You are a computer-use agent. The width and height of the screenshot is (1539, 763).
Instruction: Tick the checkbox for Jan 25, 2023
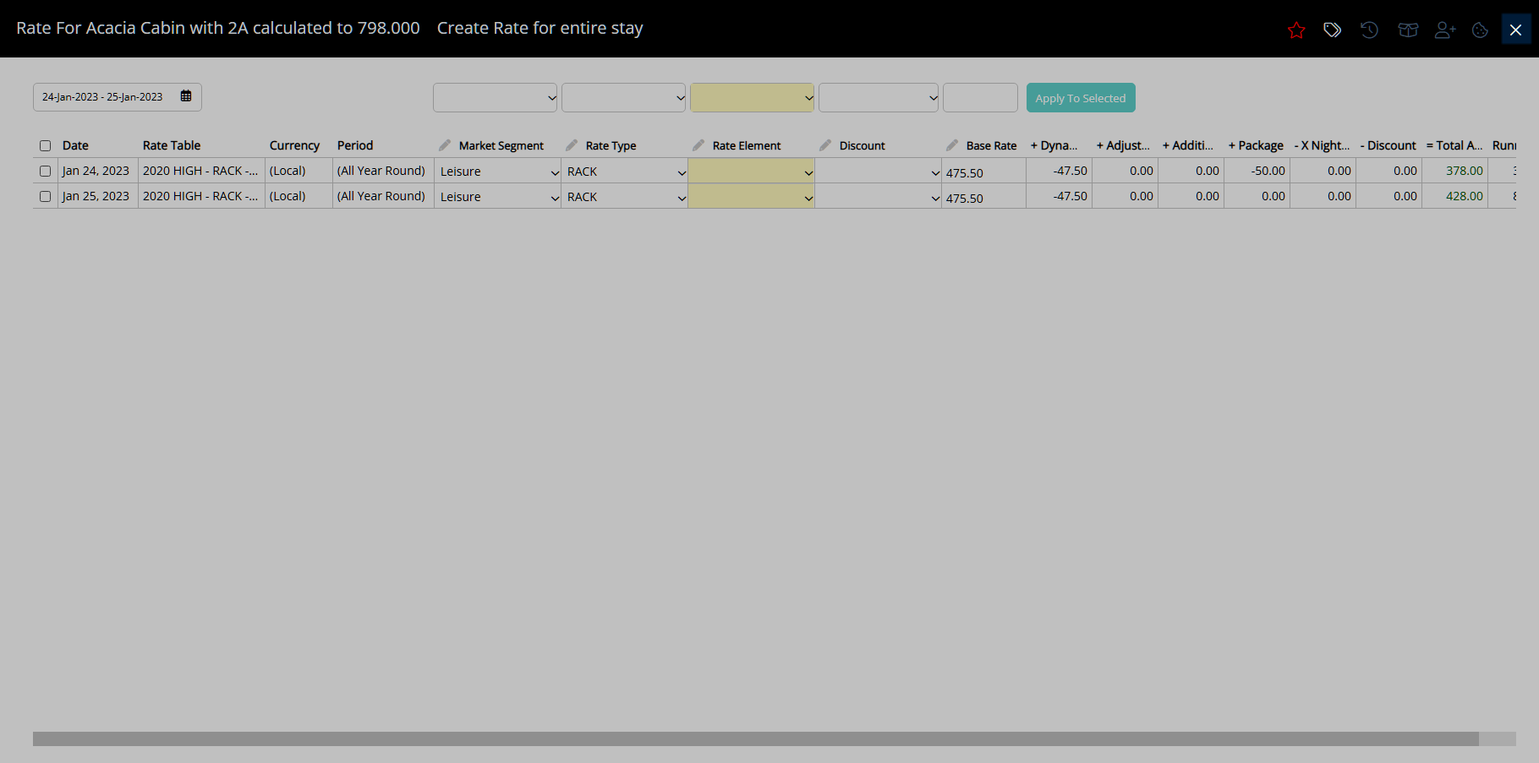click(x=46, y=196)
